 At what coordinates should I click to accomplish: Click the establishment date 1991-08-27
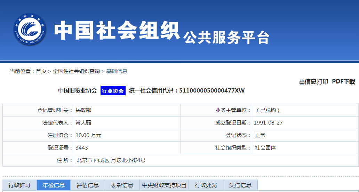pyautogui.click(x=268, y=123)
